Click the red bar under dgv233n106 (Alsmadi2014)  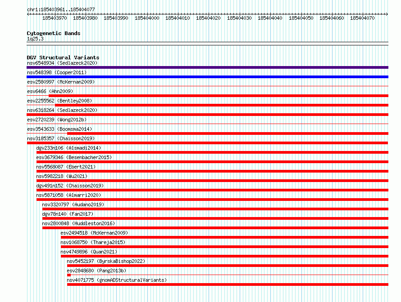[x=212, y=152]
